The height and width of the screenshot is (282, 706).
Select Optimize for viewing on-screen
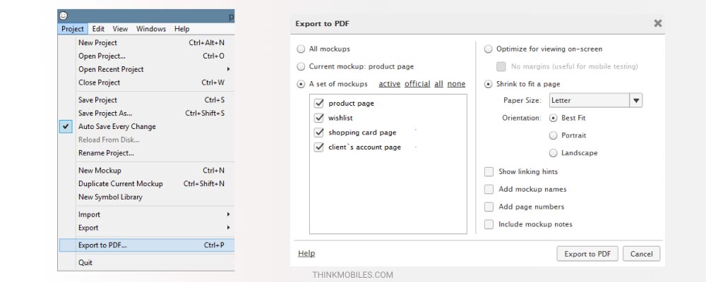point(488,49)
